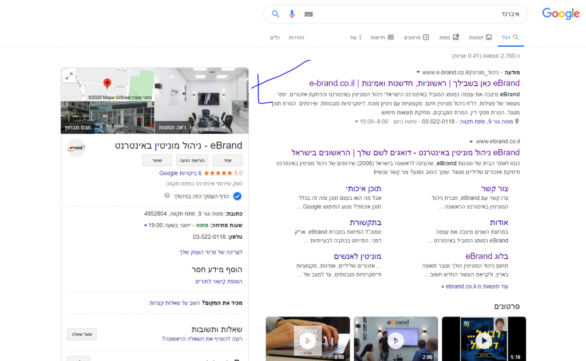Click the הוראות הגעה (Directions) button
The height and width of the screenshot is (361, 586).
[192, 161]
